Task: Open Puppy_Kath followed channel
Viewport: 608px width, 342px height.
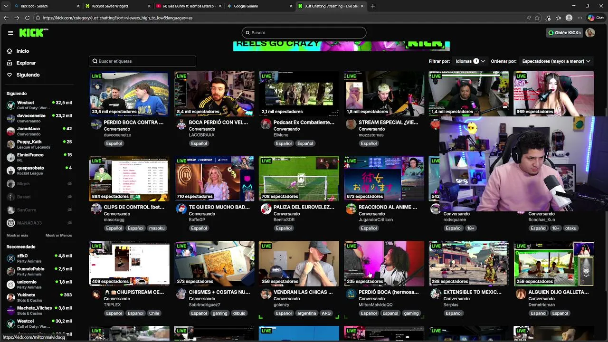Action: click(39, 144)
